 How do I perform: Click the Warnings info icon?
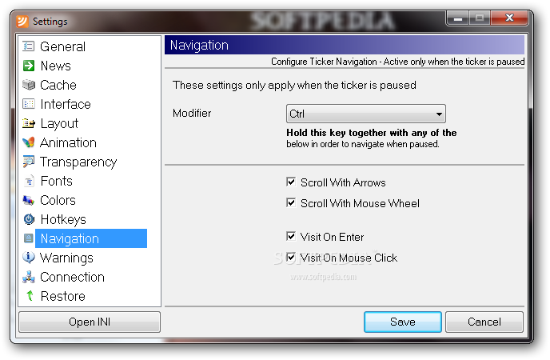coord(29,257)
